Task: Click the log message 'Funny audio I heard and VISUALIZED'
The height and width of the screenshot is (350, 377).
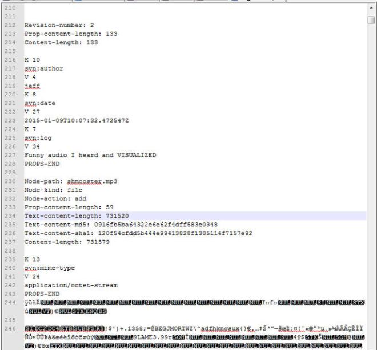Action: (90, 155)
